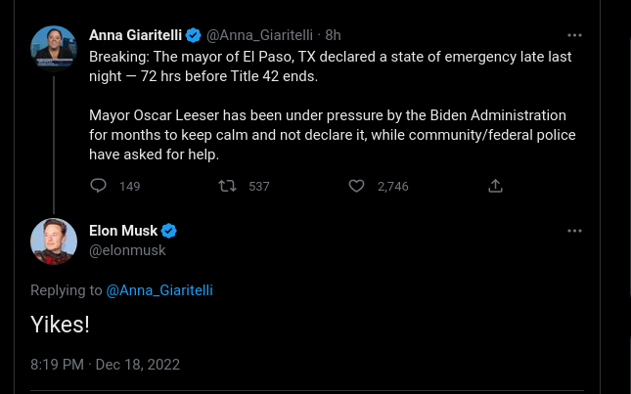Click the 2,746 likes count
The image size is (631, 394).
(x=392, y=186)
